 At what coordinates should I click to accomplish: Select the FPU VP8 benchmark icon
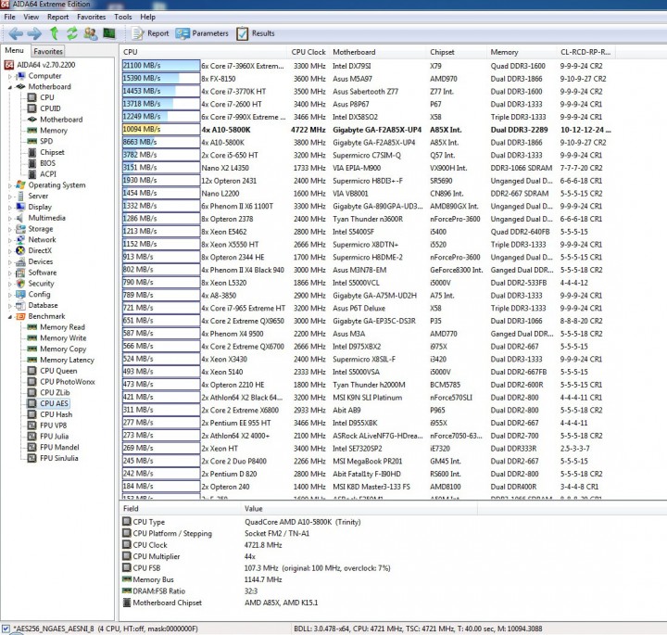pos(31,425)
